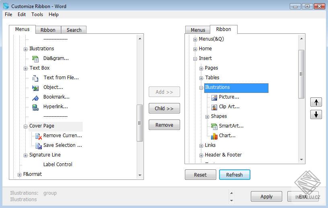Image resolution: width=328 pixels, height=208 pixels.
Task: Click right tree scrollbar thumb
Action: [x=301, y=74]
